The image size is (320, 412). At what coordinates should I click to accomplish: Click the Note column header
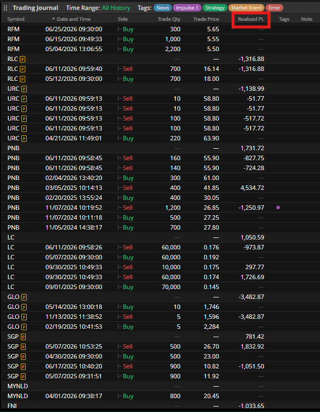pyautogui.click(x=307, y=19)
